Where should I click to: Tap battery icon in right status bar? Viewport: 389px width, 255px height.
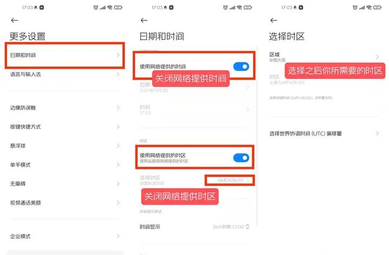pos(377,8)
